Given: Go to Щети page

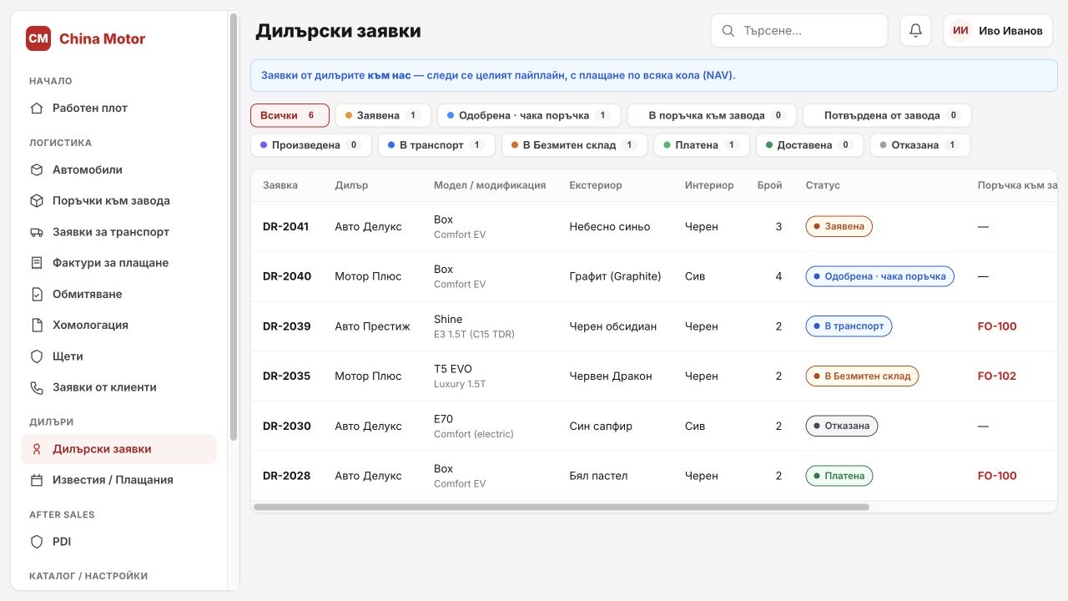Looking at the screenshot, I should coord(118,356).
